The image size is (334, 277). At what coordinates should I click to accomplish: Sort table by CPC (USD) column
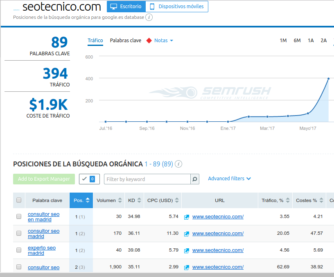point(163,200)
